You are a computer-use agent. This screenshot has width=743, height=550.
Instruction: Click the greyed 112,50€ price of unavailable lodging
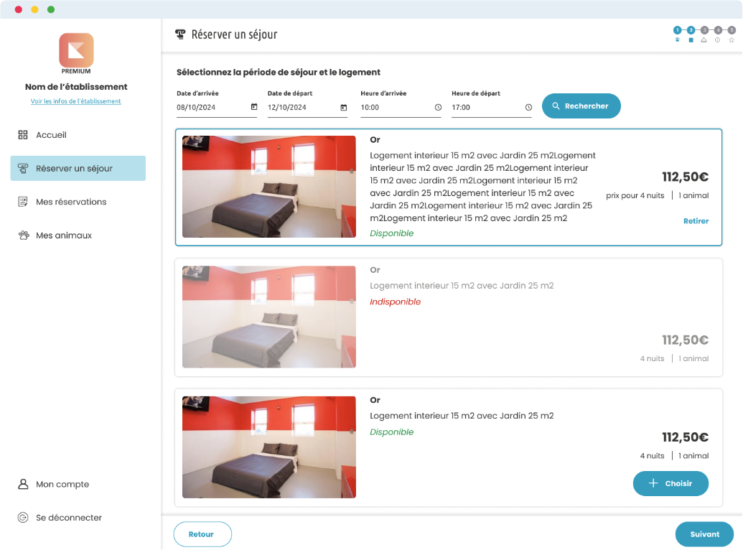pyautogui.click(x=685, y=340)
